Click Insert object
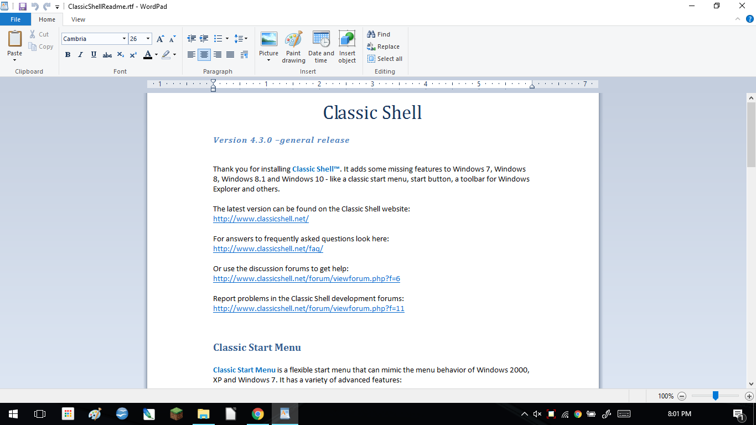756x425 pixels. click(347, 47)
